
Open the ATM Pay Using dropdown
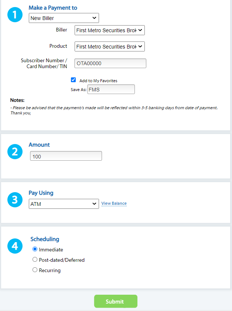pyautogui.click(x=64, y=204)
